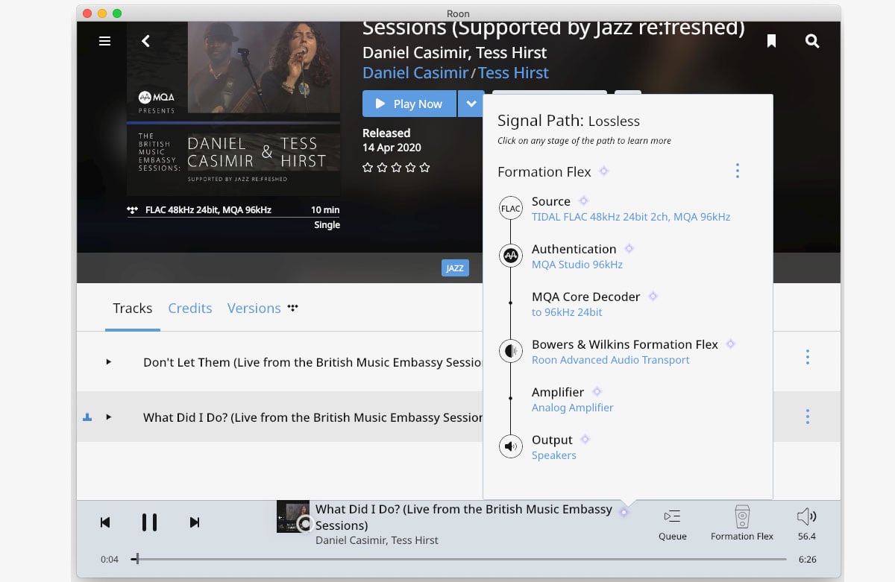Click Bowers & Wilkins Formation Flex stage icon

coord(511,351)
